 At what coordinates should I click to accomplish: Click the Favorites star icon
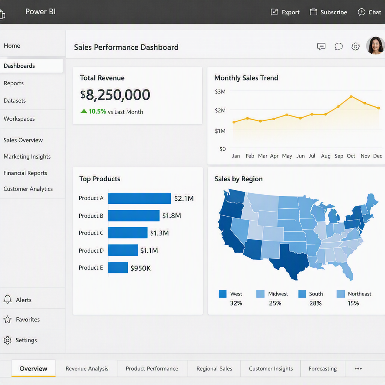point(8,320)
